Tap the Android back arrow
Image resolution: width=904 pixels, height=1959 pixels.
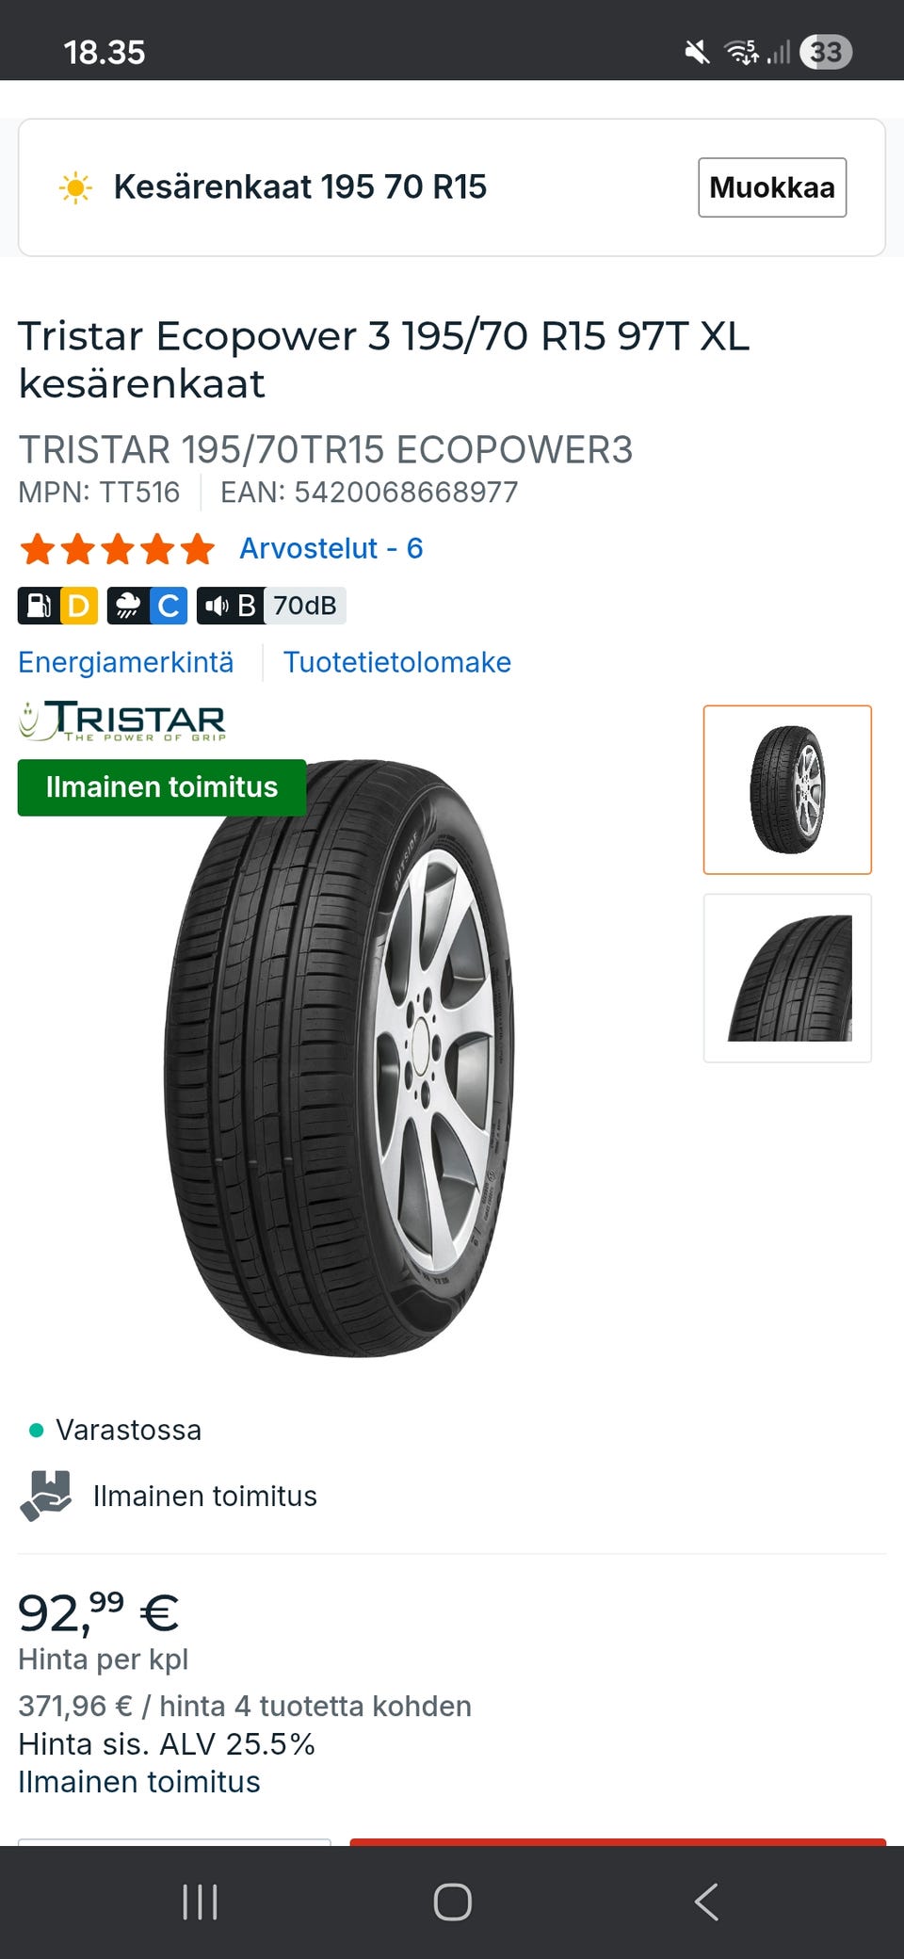[x=706, y=1902]
